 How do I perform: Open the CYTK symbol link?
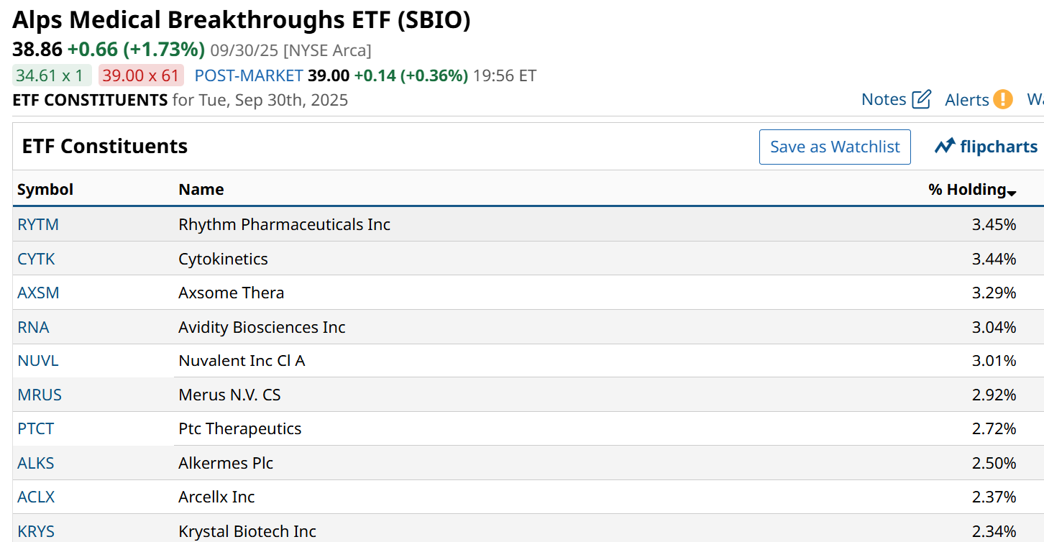pos(36,259)
